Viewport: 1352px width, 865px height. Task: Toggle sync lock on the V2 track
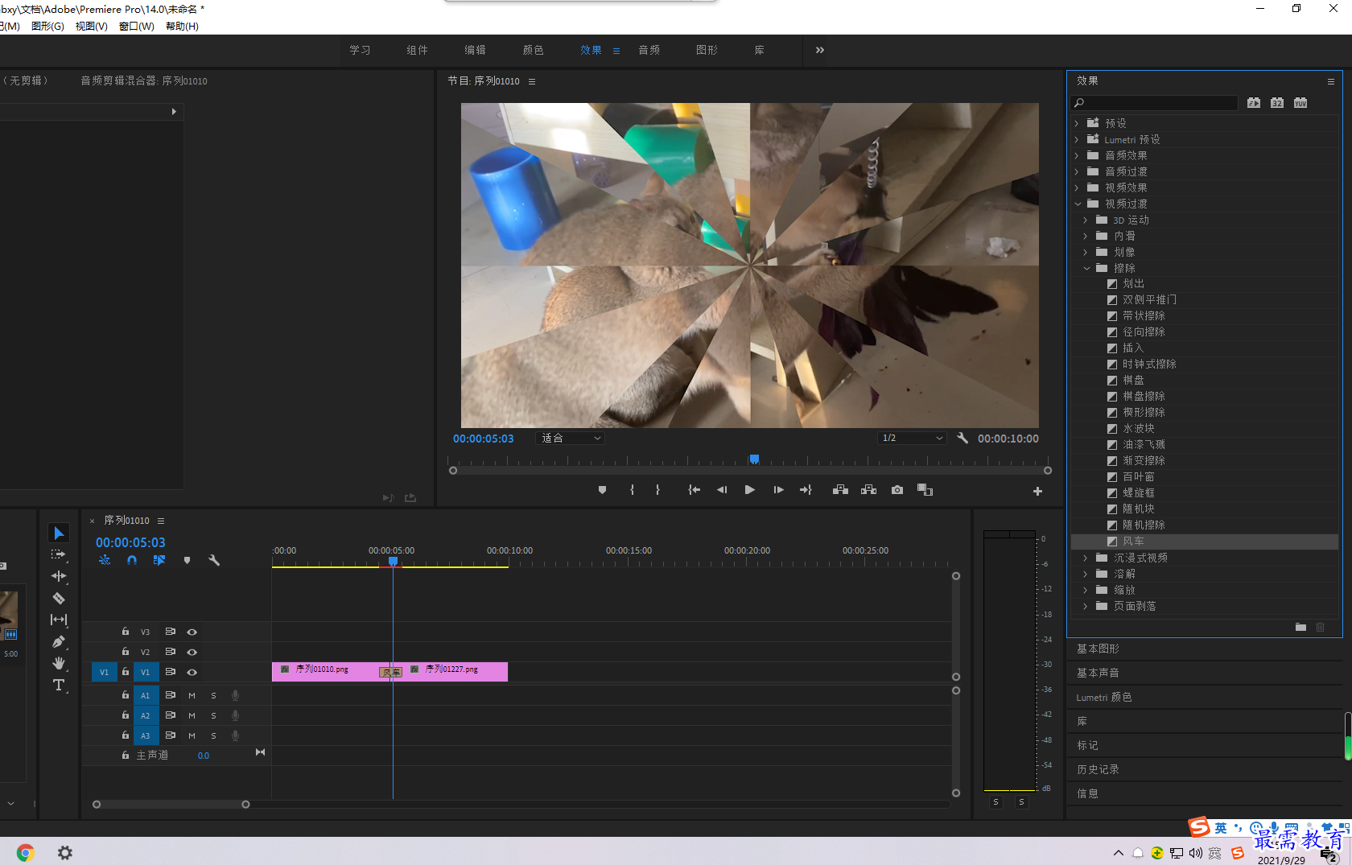click(170, 652)
